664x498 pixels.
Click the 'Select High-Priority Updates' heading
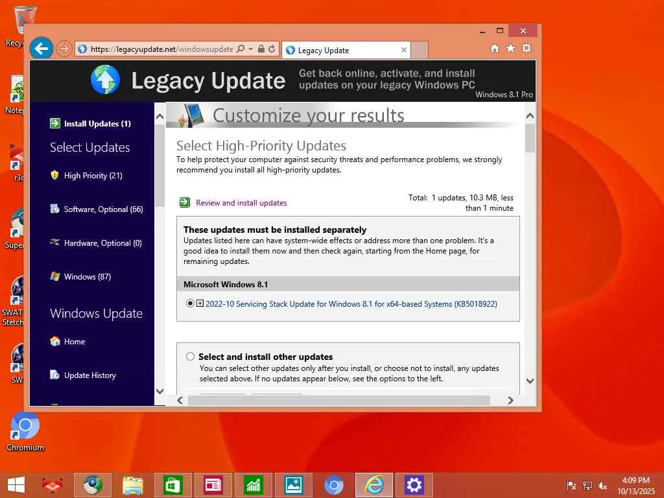click(x=261, y=146)
